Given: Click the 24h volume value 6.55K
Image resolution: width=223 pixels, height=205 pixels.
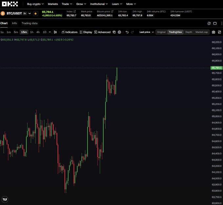Looking at the screenshot, I should 150,15.
